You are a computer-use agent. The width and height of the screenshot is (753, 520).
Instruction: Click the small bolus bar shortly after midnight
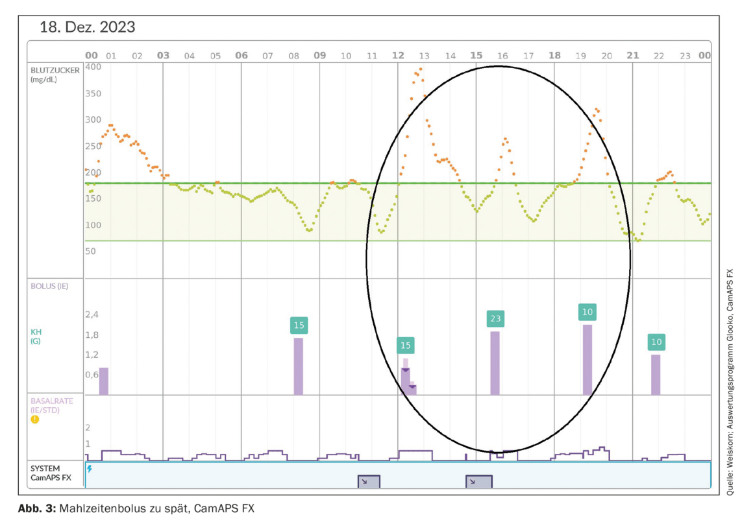coord(104,381)
